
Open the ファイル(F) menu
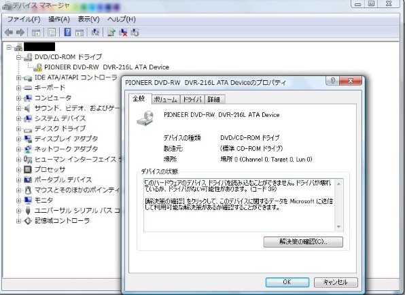24,20
